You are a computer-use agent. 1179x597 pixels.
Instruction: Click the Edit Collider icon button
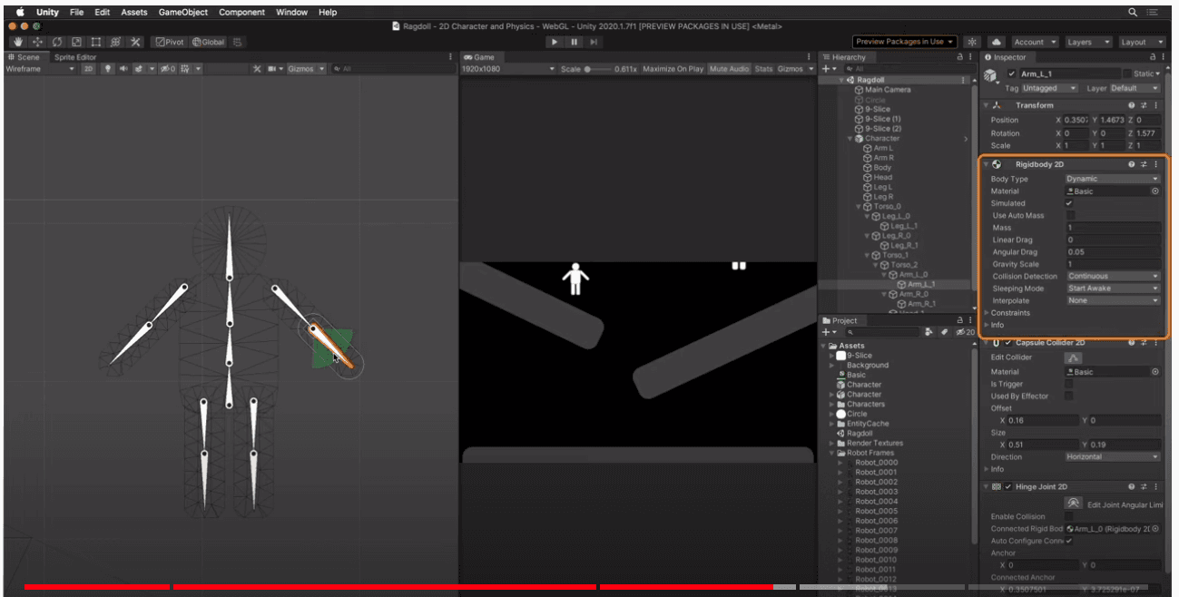pyautogui.click(x=1073, y=357)
